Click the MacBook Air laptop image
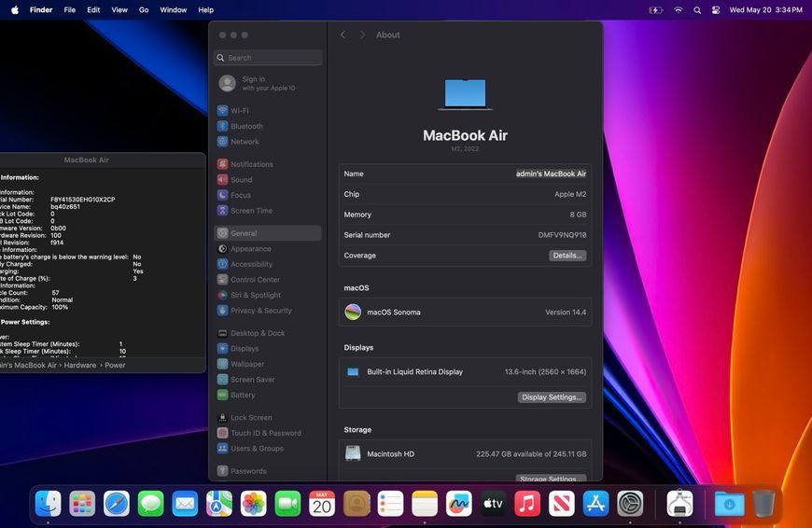812x528 pixels. coord(465,94)
